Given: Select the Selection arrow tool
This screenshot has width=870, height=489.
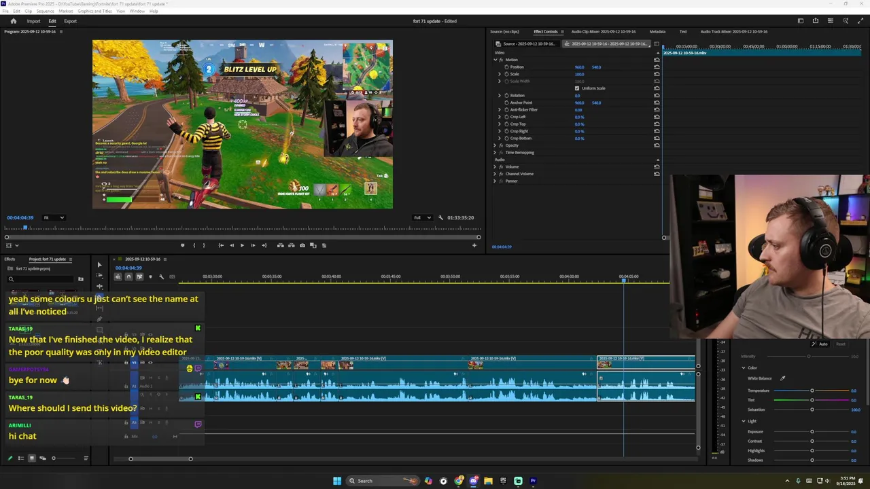Looking at the screenshot, I should point(99,265).
